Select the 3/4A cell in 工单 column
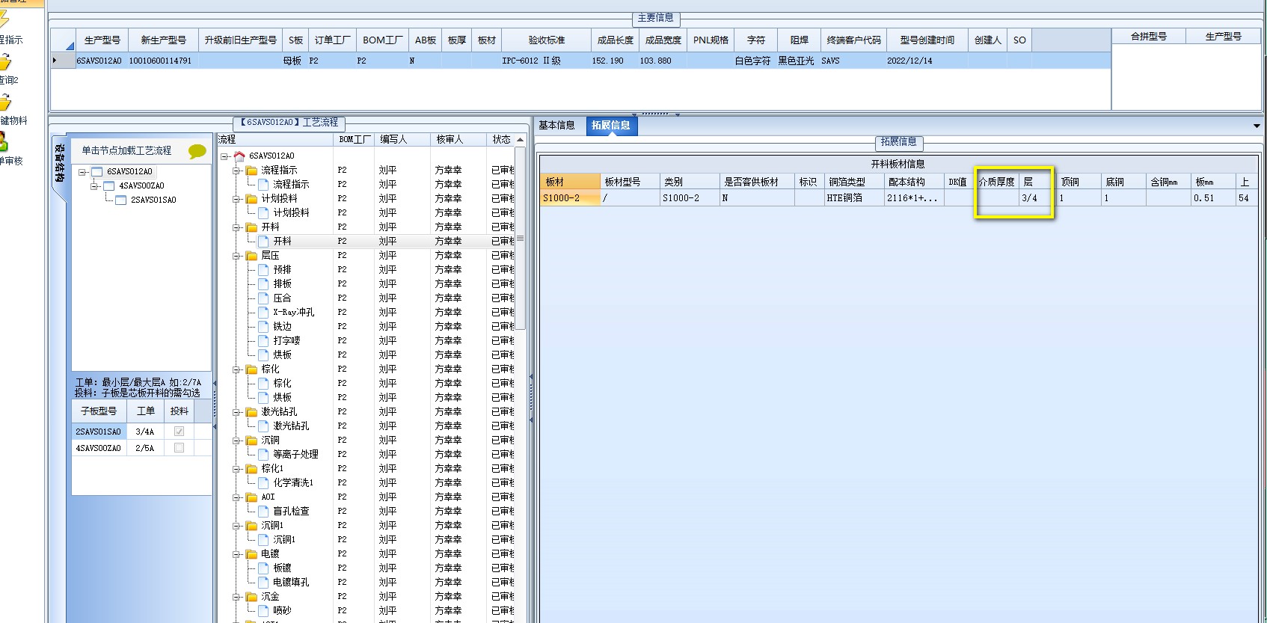Screen dimensions: 1267x623 pyautogui.click(x=145, y=432)
